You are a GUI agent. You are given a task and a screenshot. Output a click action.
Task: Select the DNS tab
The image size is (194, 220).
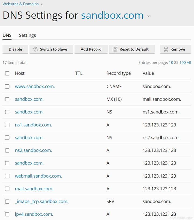pos(7,35)
